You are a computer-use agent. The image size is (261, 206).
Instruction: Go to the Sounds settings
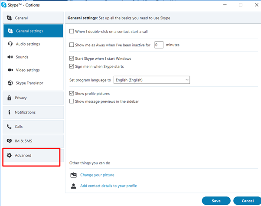(x=33, y=57)
